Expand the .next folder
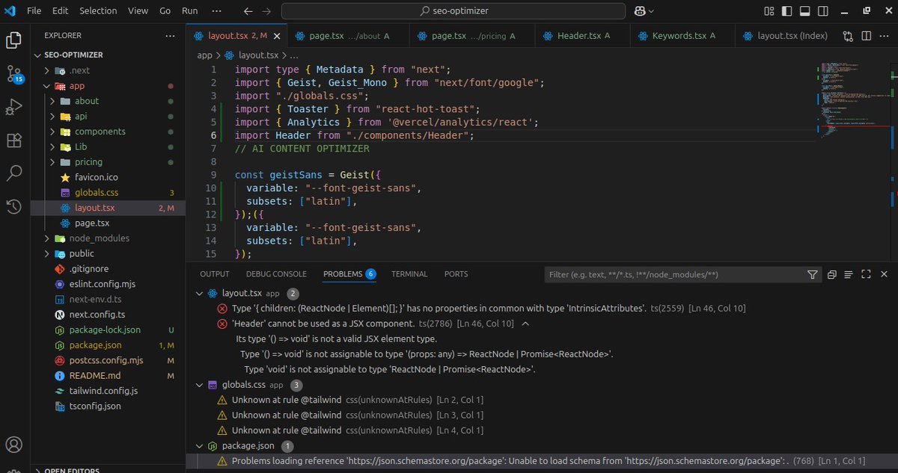The height and width of the screenshot is (473, 898). (x=48, y=70)
